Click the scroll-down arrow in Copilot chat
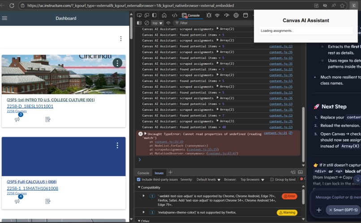Viewport: 361px width, 223px height. 357,179
